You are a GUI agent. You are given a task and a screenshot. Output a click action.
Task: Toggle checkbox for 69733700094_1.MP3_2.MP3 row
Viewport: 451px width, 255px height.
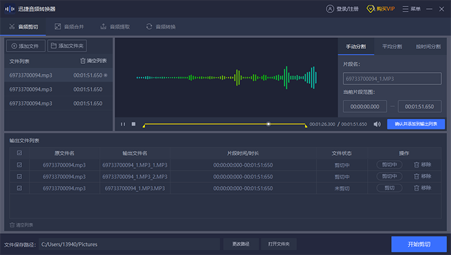[19, 176]
